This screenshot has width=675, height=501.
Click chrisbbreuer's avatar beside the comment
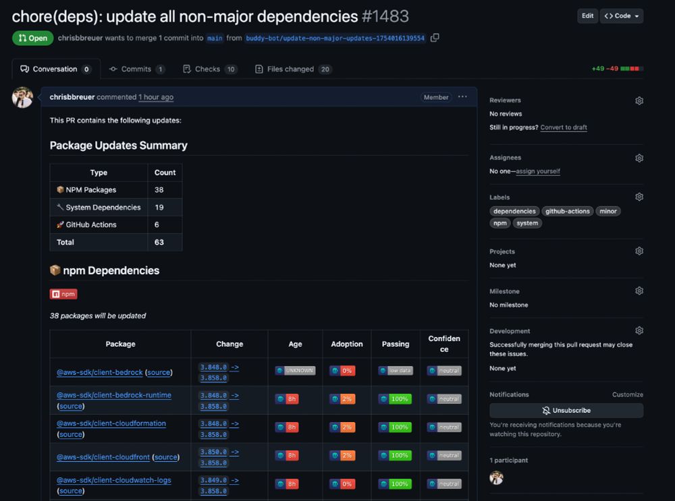pos(22,97)
